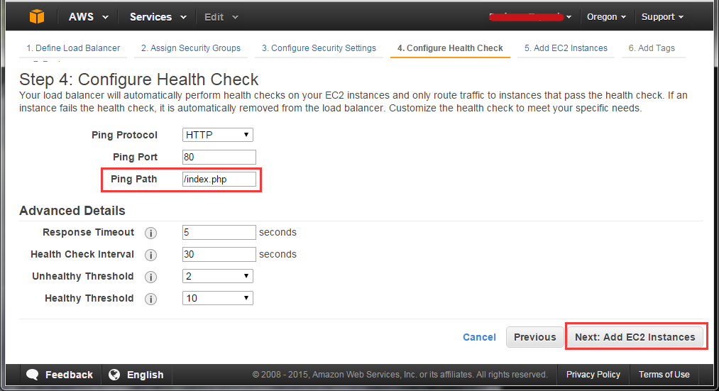Click the Feedback speech bubble icon
This screenshot has width=719, height=391.
coord(33,375)
